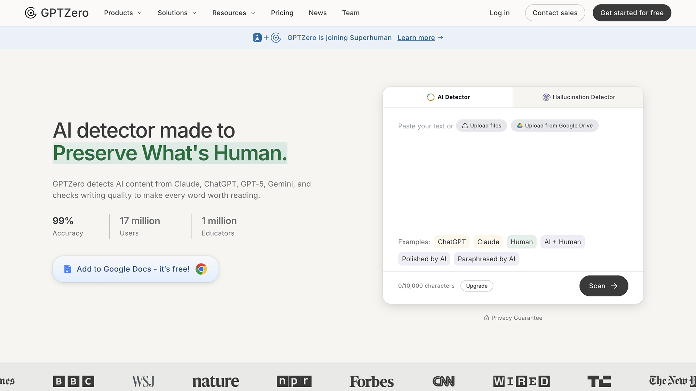The image size is (696, 391).
Task: Click the TechCrunch logo
Action: tap(599, 381)
